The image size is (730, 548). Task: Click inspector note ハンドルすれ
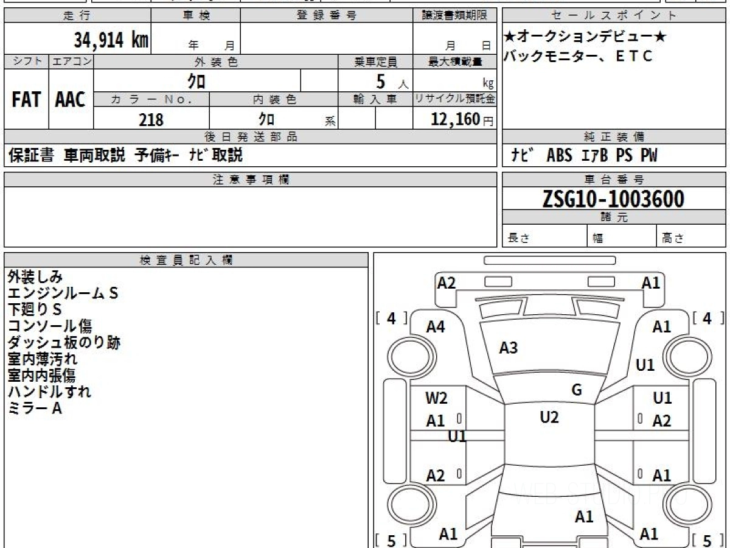49,392
